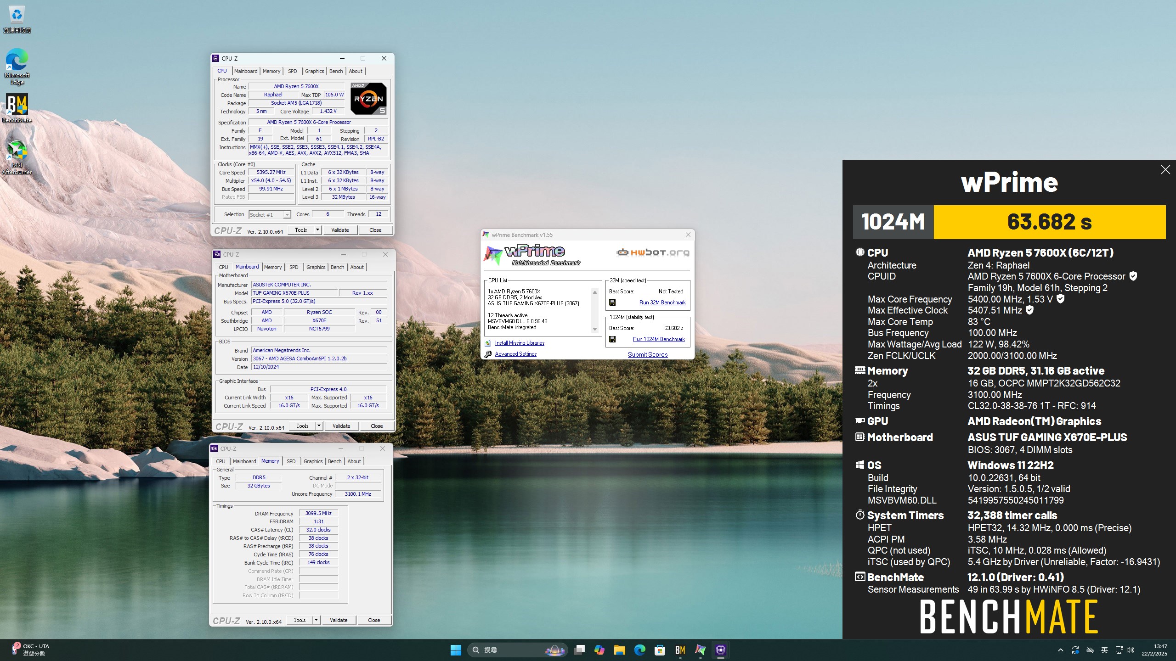Open Microsoft Store from the taskbar
Viewport: 1176px width, 661px height.
coord(660,650)
